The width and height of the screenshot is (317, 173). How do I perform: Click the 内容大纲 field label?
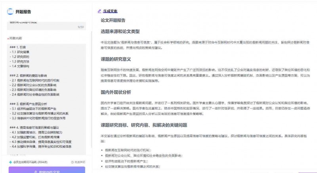[16, 38]
